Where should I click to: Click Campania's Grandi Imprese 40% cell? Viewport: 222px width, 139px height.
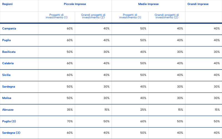coord(217,29)
